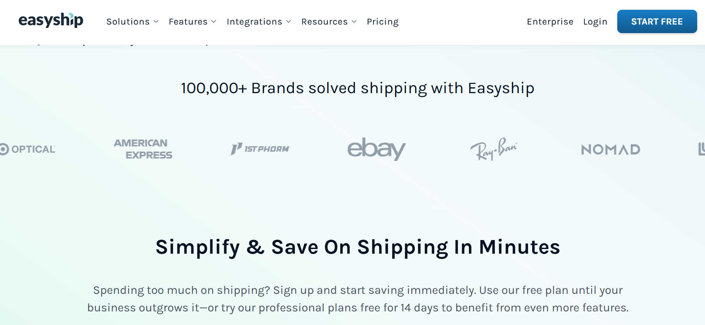Open the Enterprise page link
705x325 pixels.
point(550,22)
